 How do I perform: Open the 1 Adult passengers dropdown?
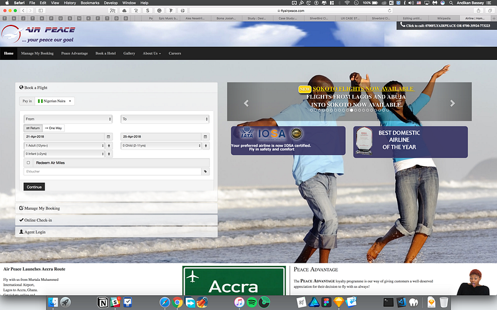(x=65, y=146)
